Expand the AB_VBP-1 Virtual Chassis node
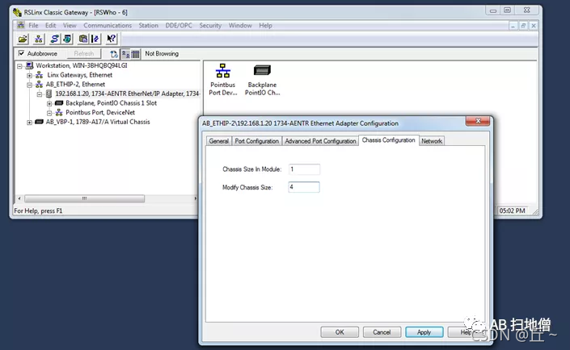The height and width of the screenshot is (350, 570). click(30, 123)
